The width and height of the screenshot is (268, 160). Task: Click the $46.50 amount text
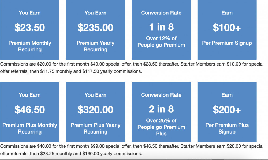pyautogui.click(x=30, y=110)
